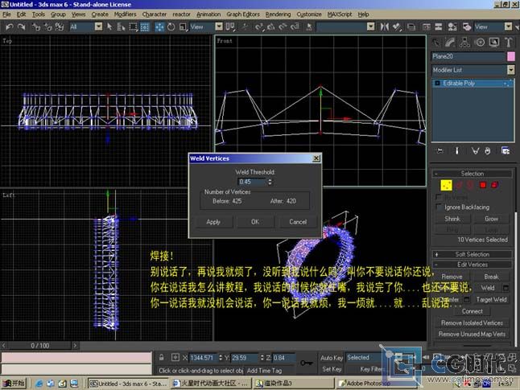Open the Rendering menu
Image resolution: width=520 pixels, height=390 pixels.
(278, 14)
